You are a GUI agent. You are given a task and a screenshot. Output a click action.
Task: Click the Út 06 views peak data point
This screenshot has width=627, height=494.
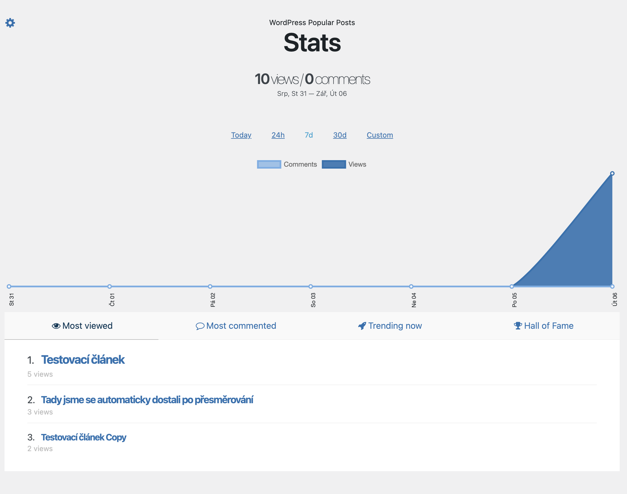[612, 173]
